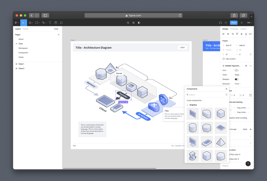Open the Figma main menu icon
The image size is (267, 181).
click(16, 23)
